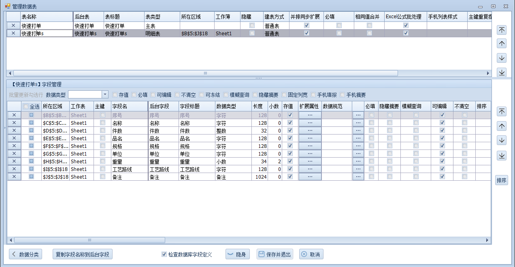Open the 数据类型 dropdown list
This screenshot has height=267, width=515.
[105, 94]
